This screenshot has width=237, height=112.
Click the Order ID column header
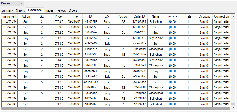click(x=139, y=16)
